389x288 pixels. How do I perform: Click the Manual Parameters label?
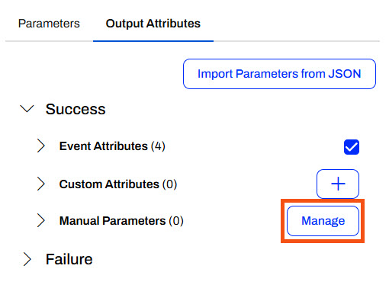112,221
